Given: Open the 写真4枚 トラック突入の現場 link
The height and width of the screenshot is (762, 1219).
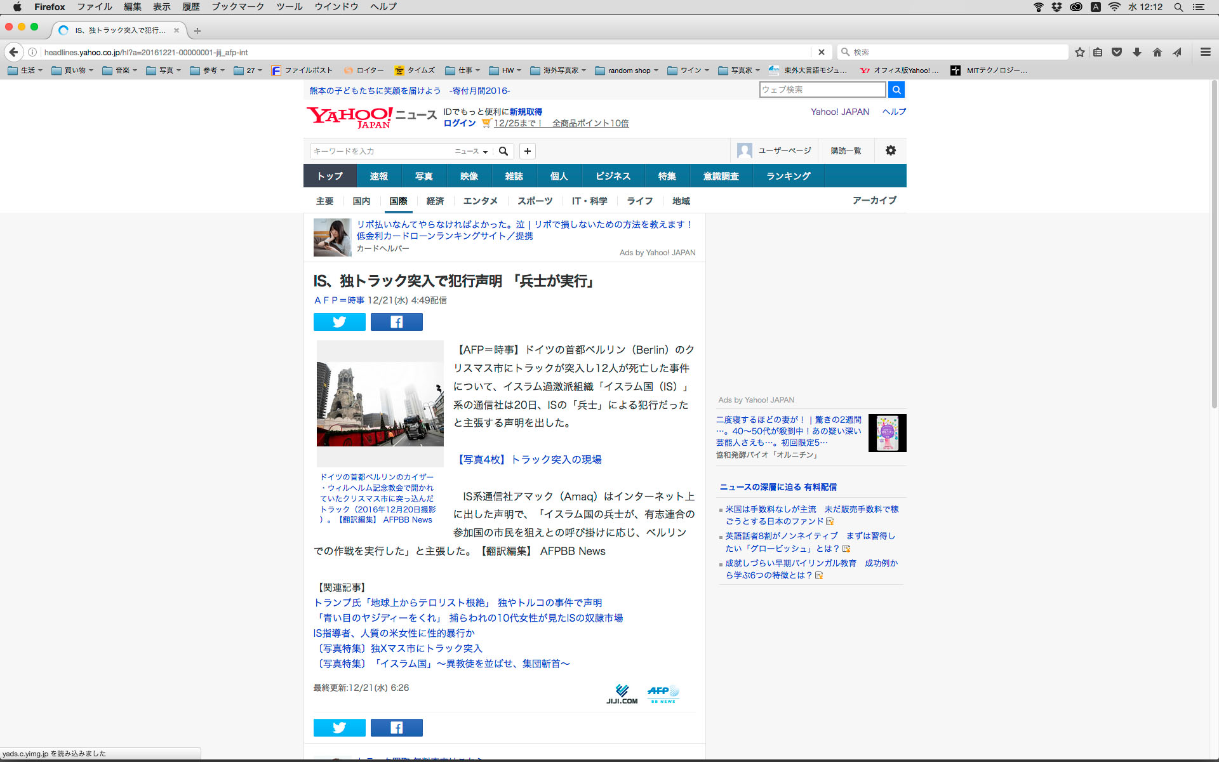Looking at the screenshot, I should 530,459.
